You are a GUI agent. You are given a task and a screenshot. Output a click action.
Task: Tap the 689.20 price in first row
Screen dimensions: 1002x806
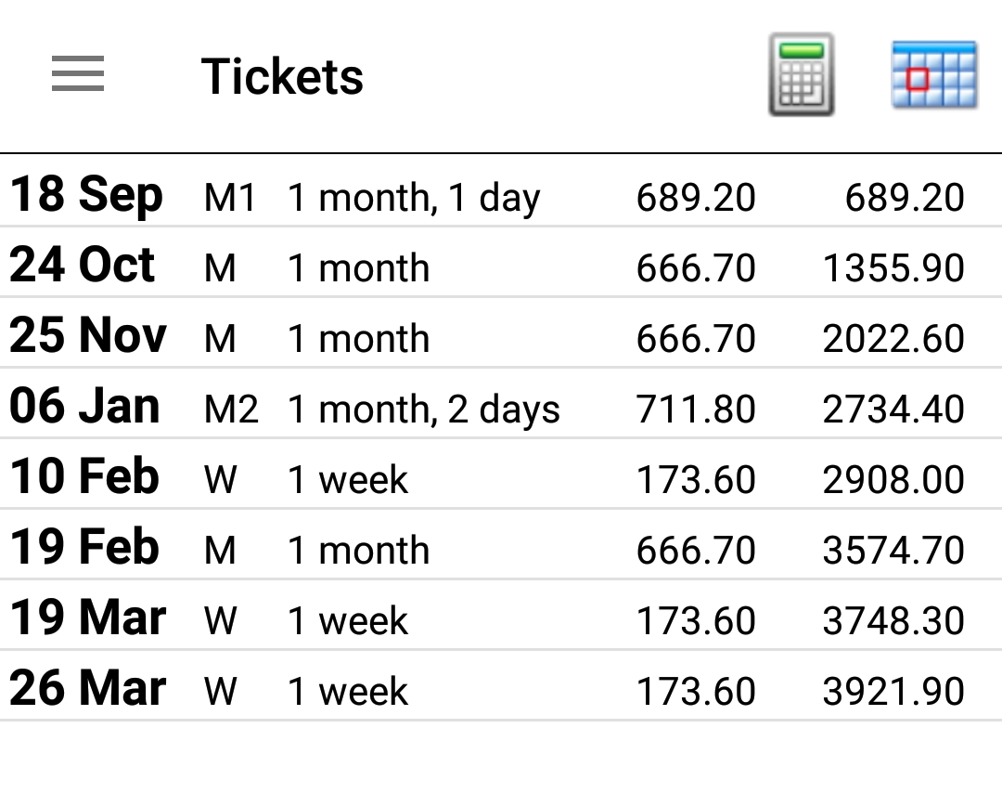tap(696, 198)
